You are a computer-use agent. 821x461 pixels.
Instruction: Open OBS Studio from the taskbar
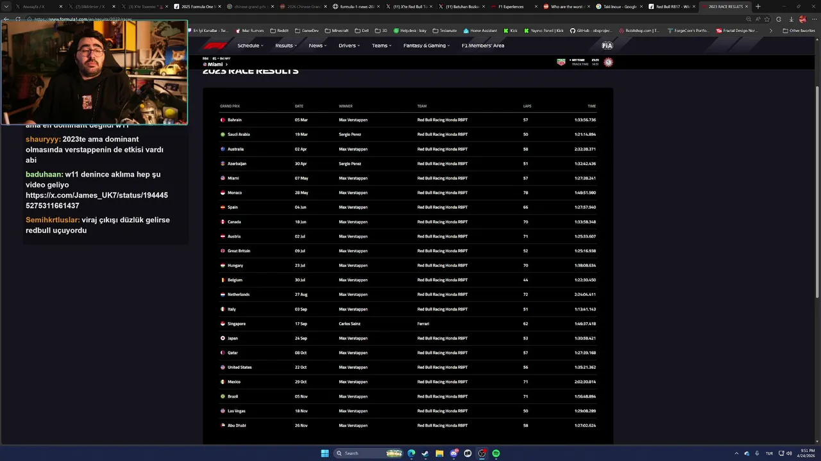pos(482,453)
